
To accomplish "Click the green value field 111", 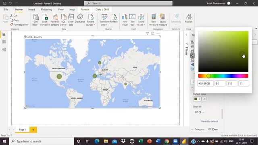I will [x=232, y=83].
